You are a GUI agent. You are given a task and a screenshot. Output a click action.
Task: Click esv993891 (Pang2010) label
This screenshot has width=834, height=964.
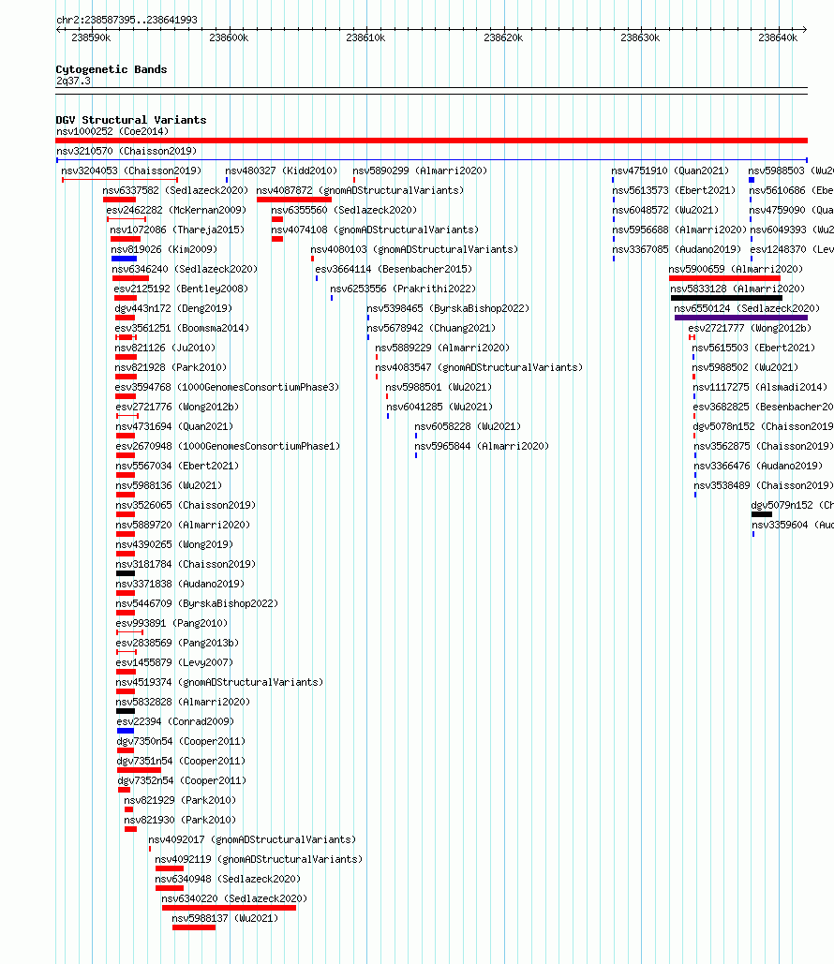click(171, 623)
